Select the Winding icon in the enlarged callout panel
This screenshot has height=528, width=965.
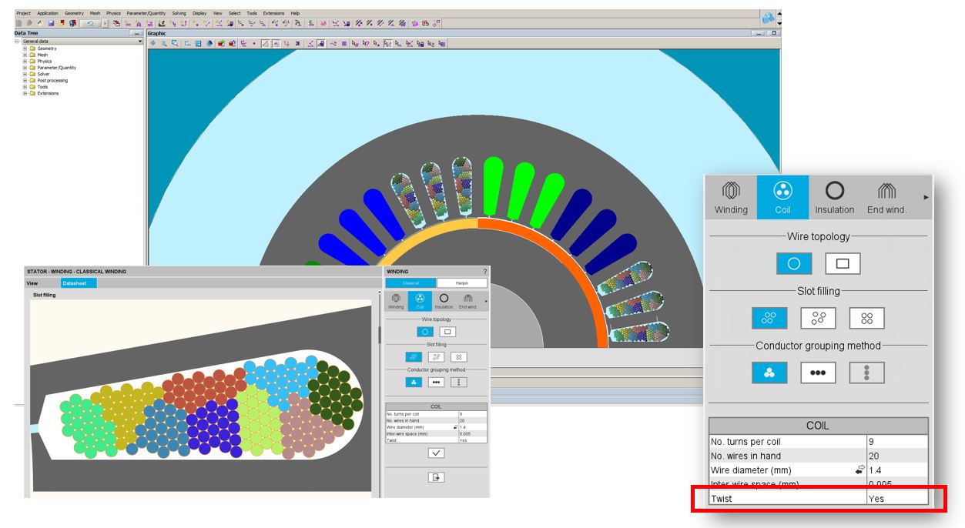point(730,198)
